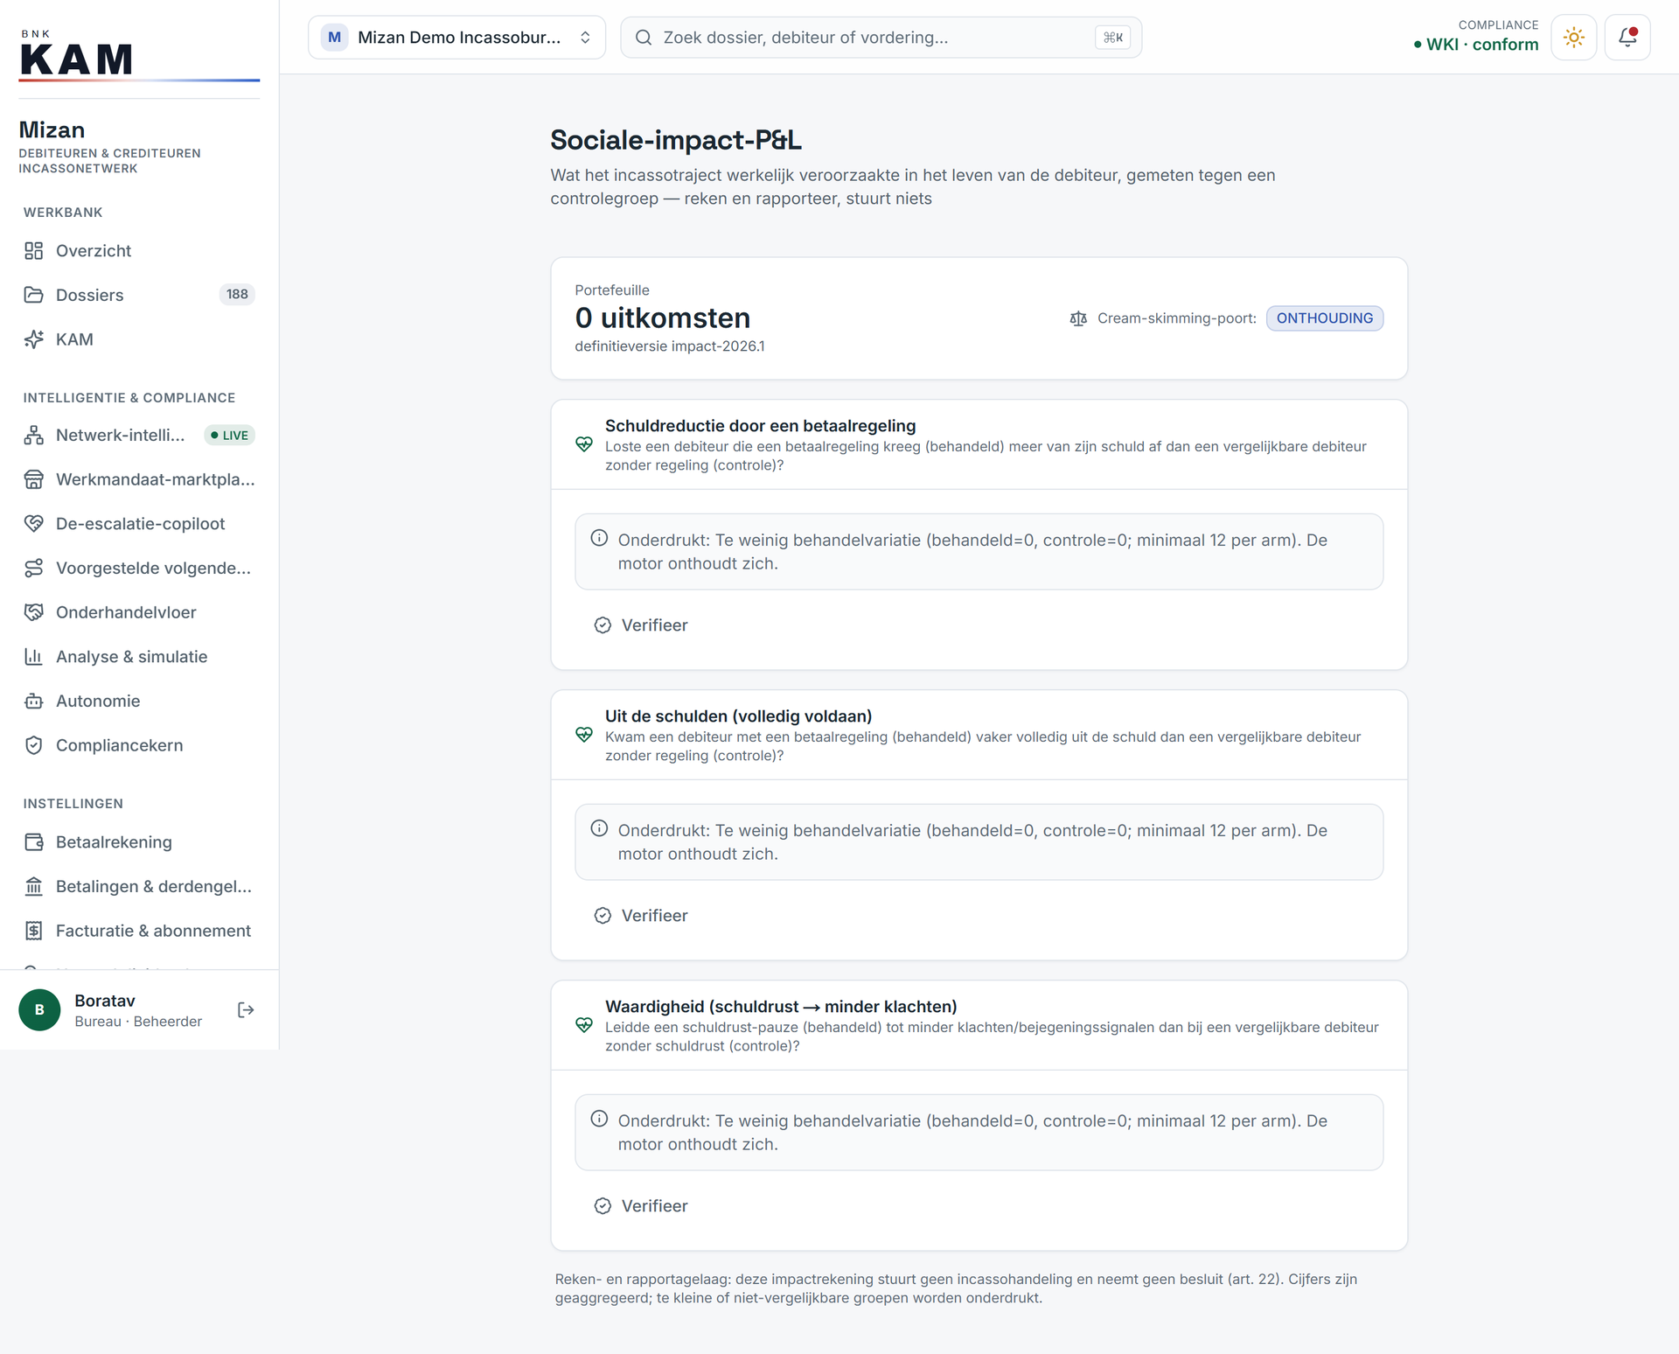Open notifications bell icon

click(x=1627, y=38)
